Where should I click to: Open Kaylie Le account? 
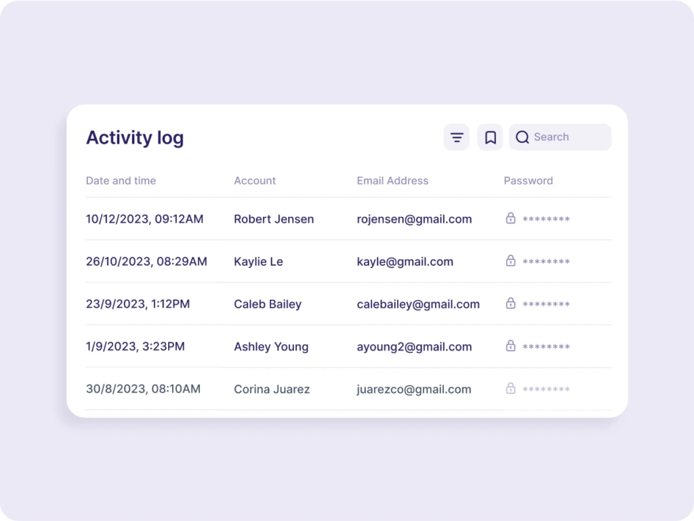click(x=258, y=262)
